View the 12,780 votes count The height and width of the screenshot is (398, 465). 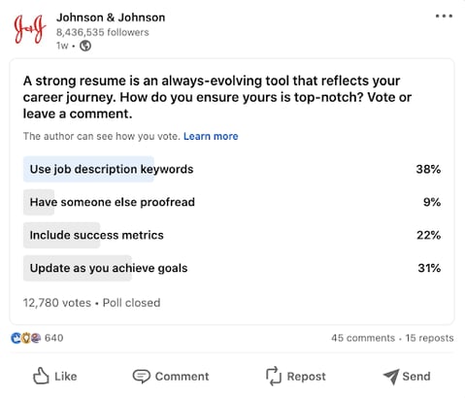[x=57, y=303]
